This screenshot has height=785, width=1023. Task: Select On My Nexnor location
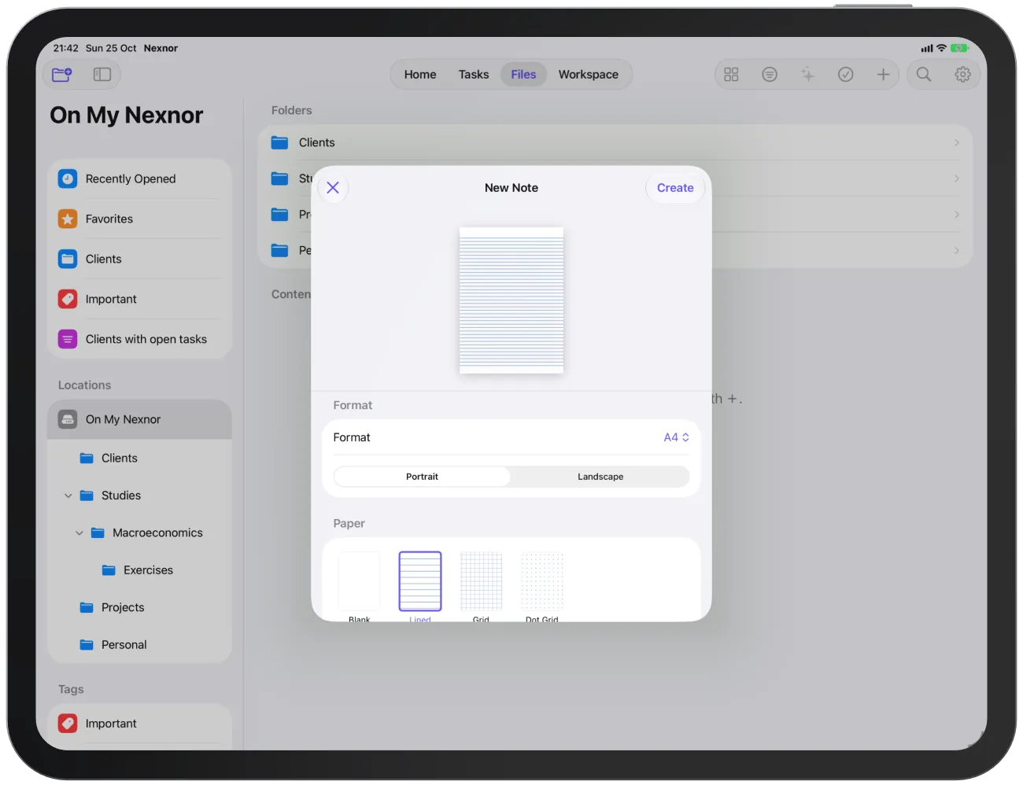[x=139, y=419]
